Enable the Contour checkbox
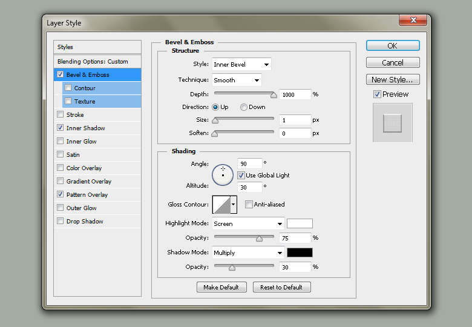This screenshot has height=327, width=472. [68, 88]
